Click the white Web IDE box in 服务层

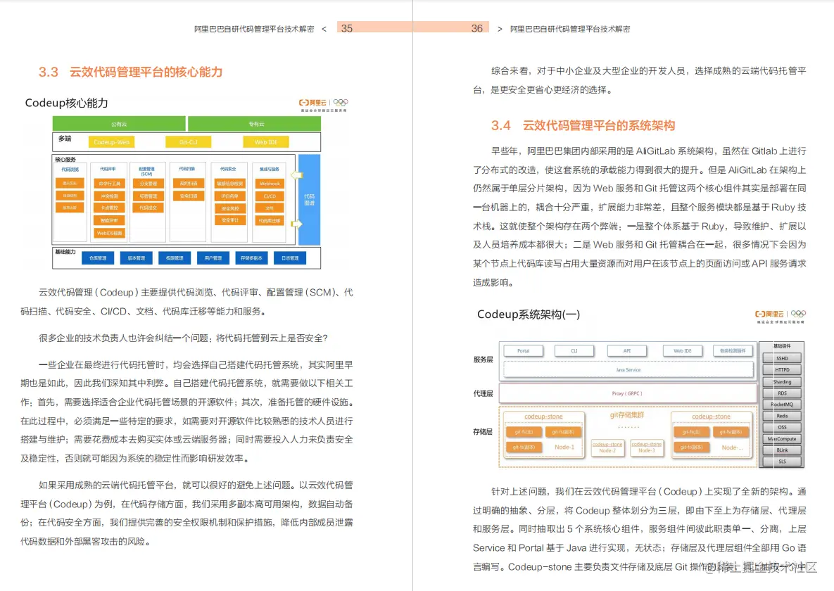(683, 351)
